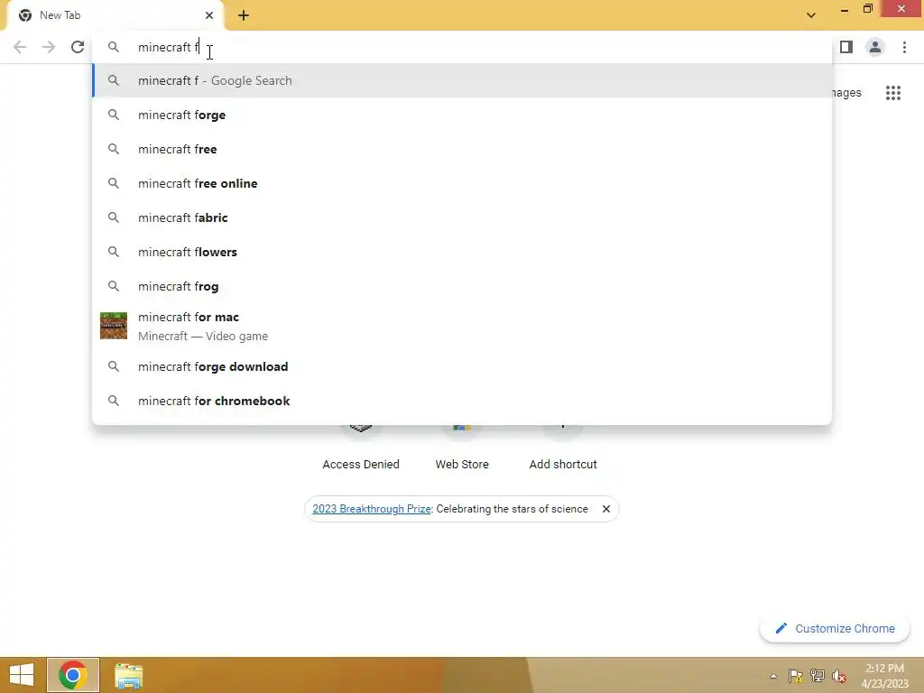Viewport: 924px width, 693px height.
Task: Open the Windows Start button
Action: point(22,675)
